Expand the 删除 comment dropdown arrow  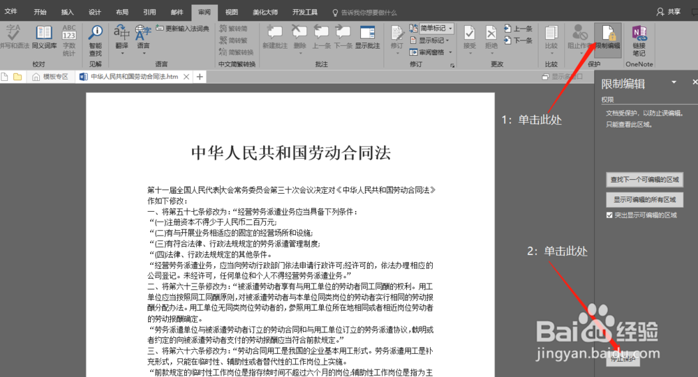pyautogui.click(x=300, y=54)
